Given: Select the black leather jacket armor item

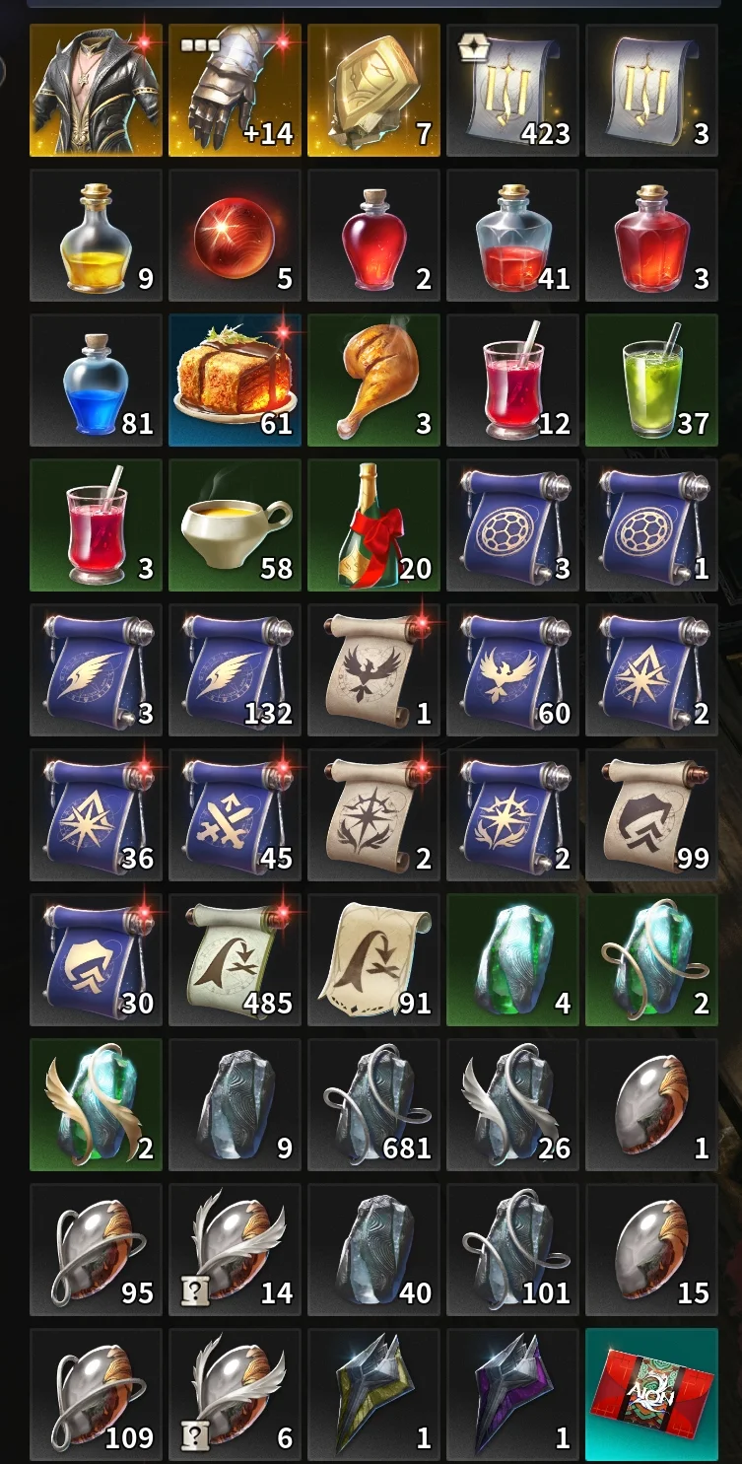Looking at the screenshot, I should point(96,91).
